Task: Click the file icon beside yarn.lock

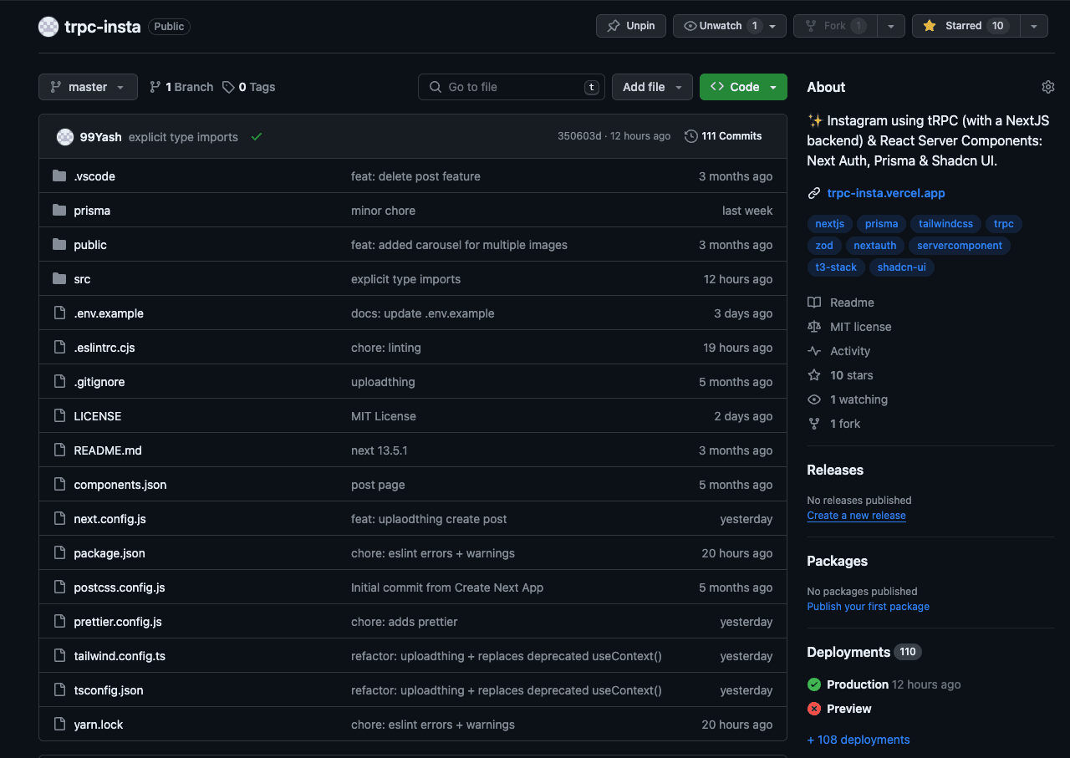Action: (59, 725)
